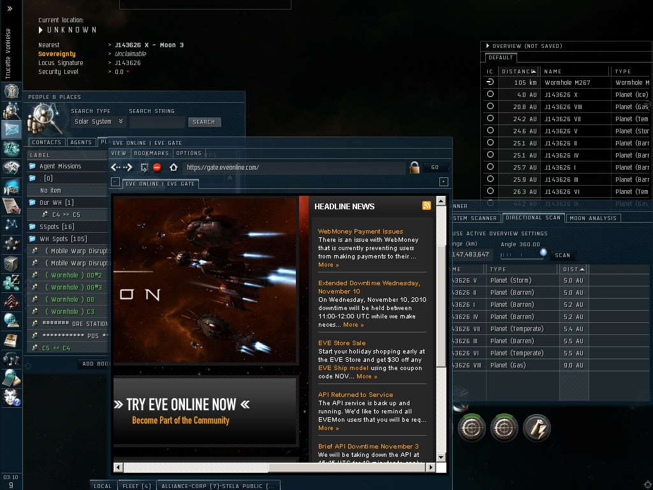The height and width of the screenshot is (490, 653).
Task: Stop page loading with red icon
Action: coord(157,167)
